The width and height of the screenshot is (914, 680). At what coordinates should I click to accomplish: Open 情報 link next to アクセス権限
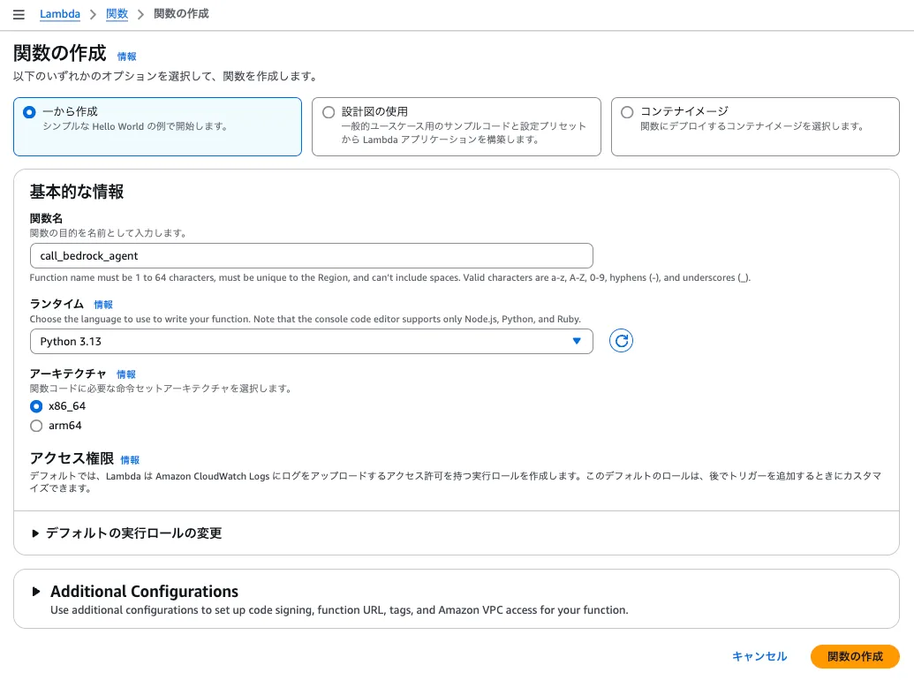tap(130, 460)
